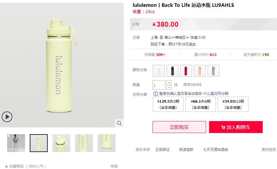277x169 pixels.
Task: Increase quantity with the up arrow
Action: [x=169, y=82]
